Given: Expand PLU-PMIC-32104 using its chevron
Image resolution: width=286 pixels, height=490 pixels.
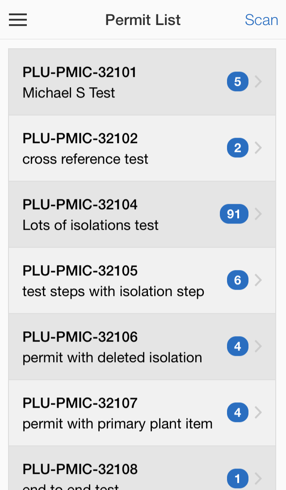Looking at the screenshot, I should [258, 214].
